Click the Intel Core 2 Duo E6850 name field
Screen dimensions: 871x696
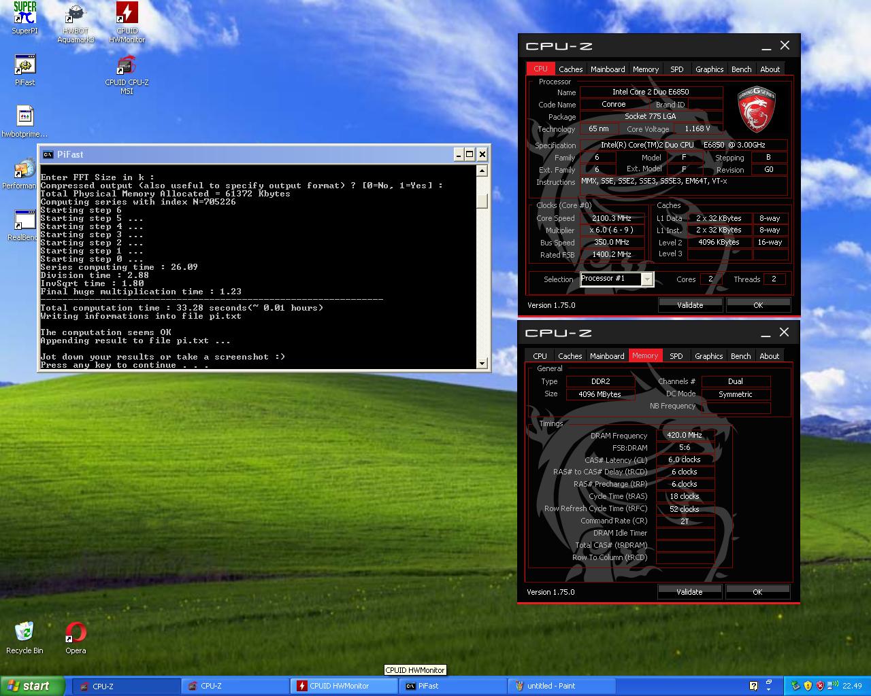click(651, 92)
